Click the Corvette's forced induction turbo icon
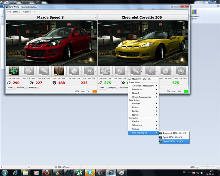This screenshot has width=220, height=176. click(x=120, y=71)
